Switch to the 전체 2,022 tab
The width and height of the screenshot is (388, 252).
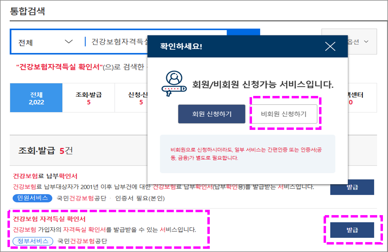point(36,98)
